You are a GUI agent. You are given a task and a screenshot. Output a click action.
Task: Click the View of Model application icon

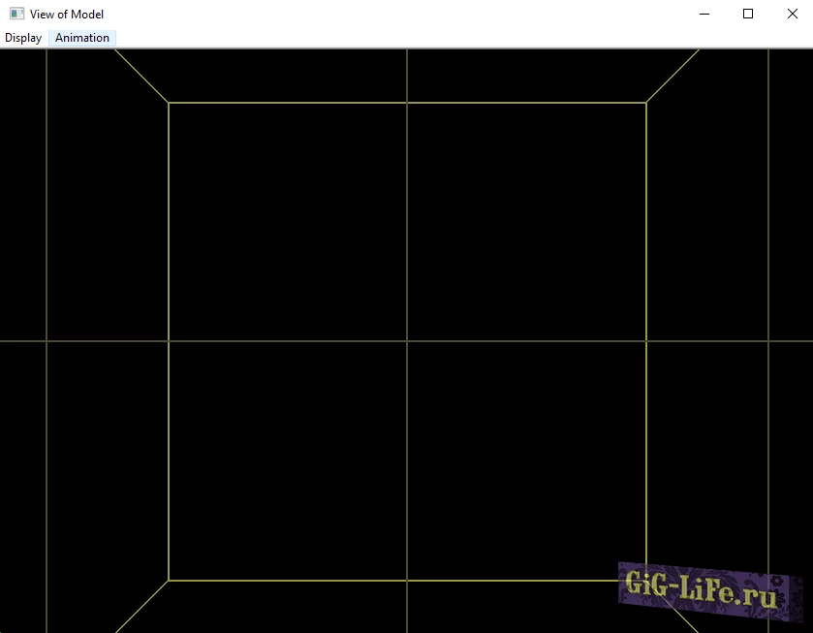(x=14, y=14)
